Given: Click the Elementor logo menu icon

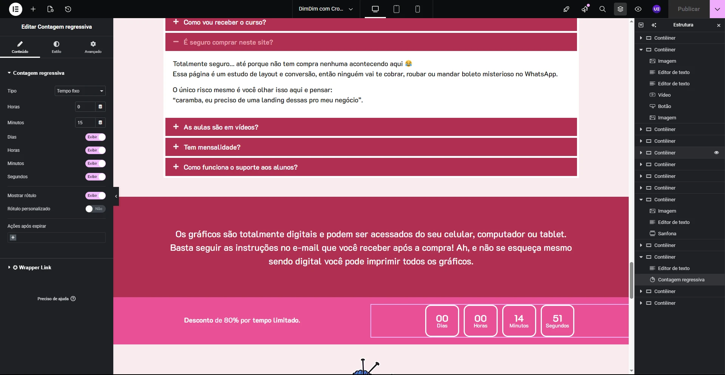Looking at the screenshot, I should [15, 9].
